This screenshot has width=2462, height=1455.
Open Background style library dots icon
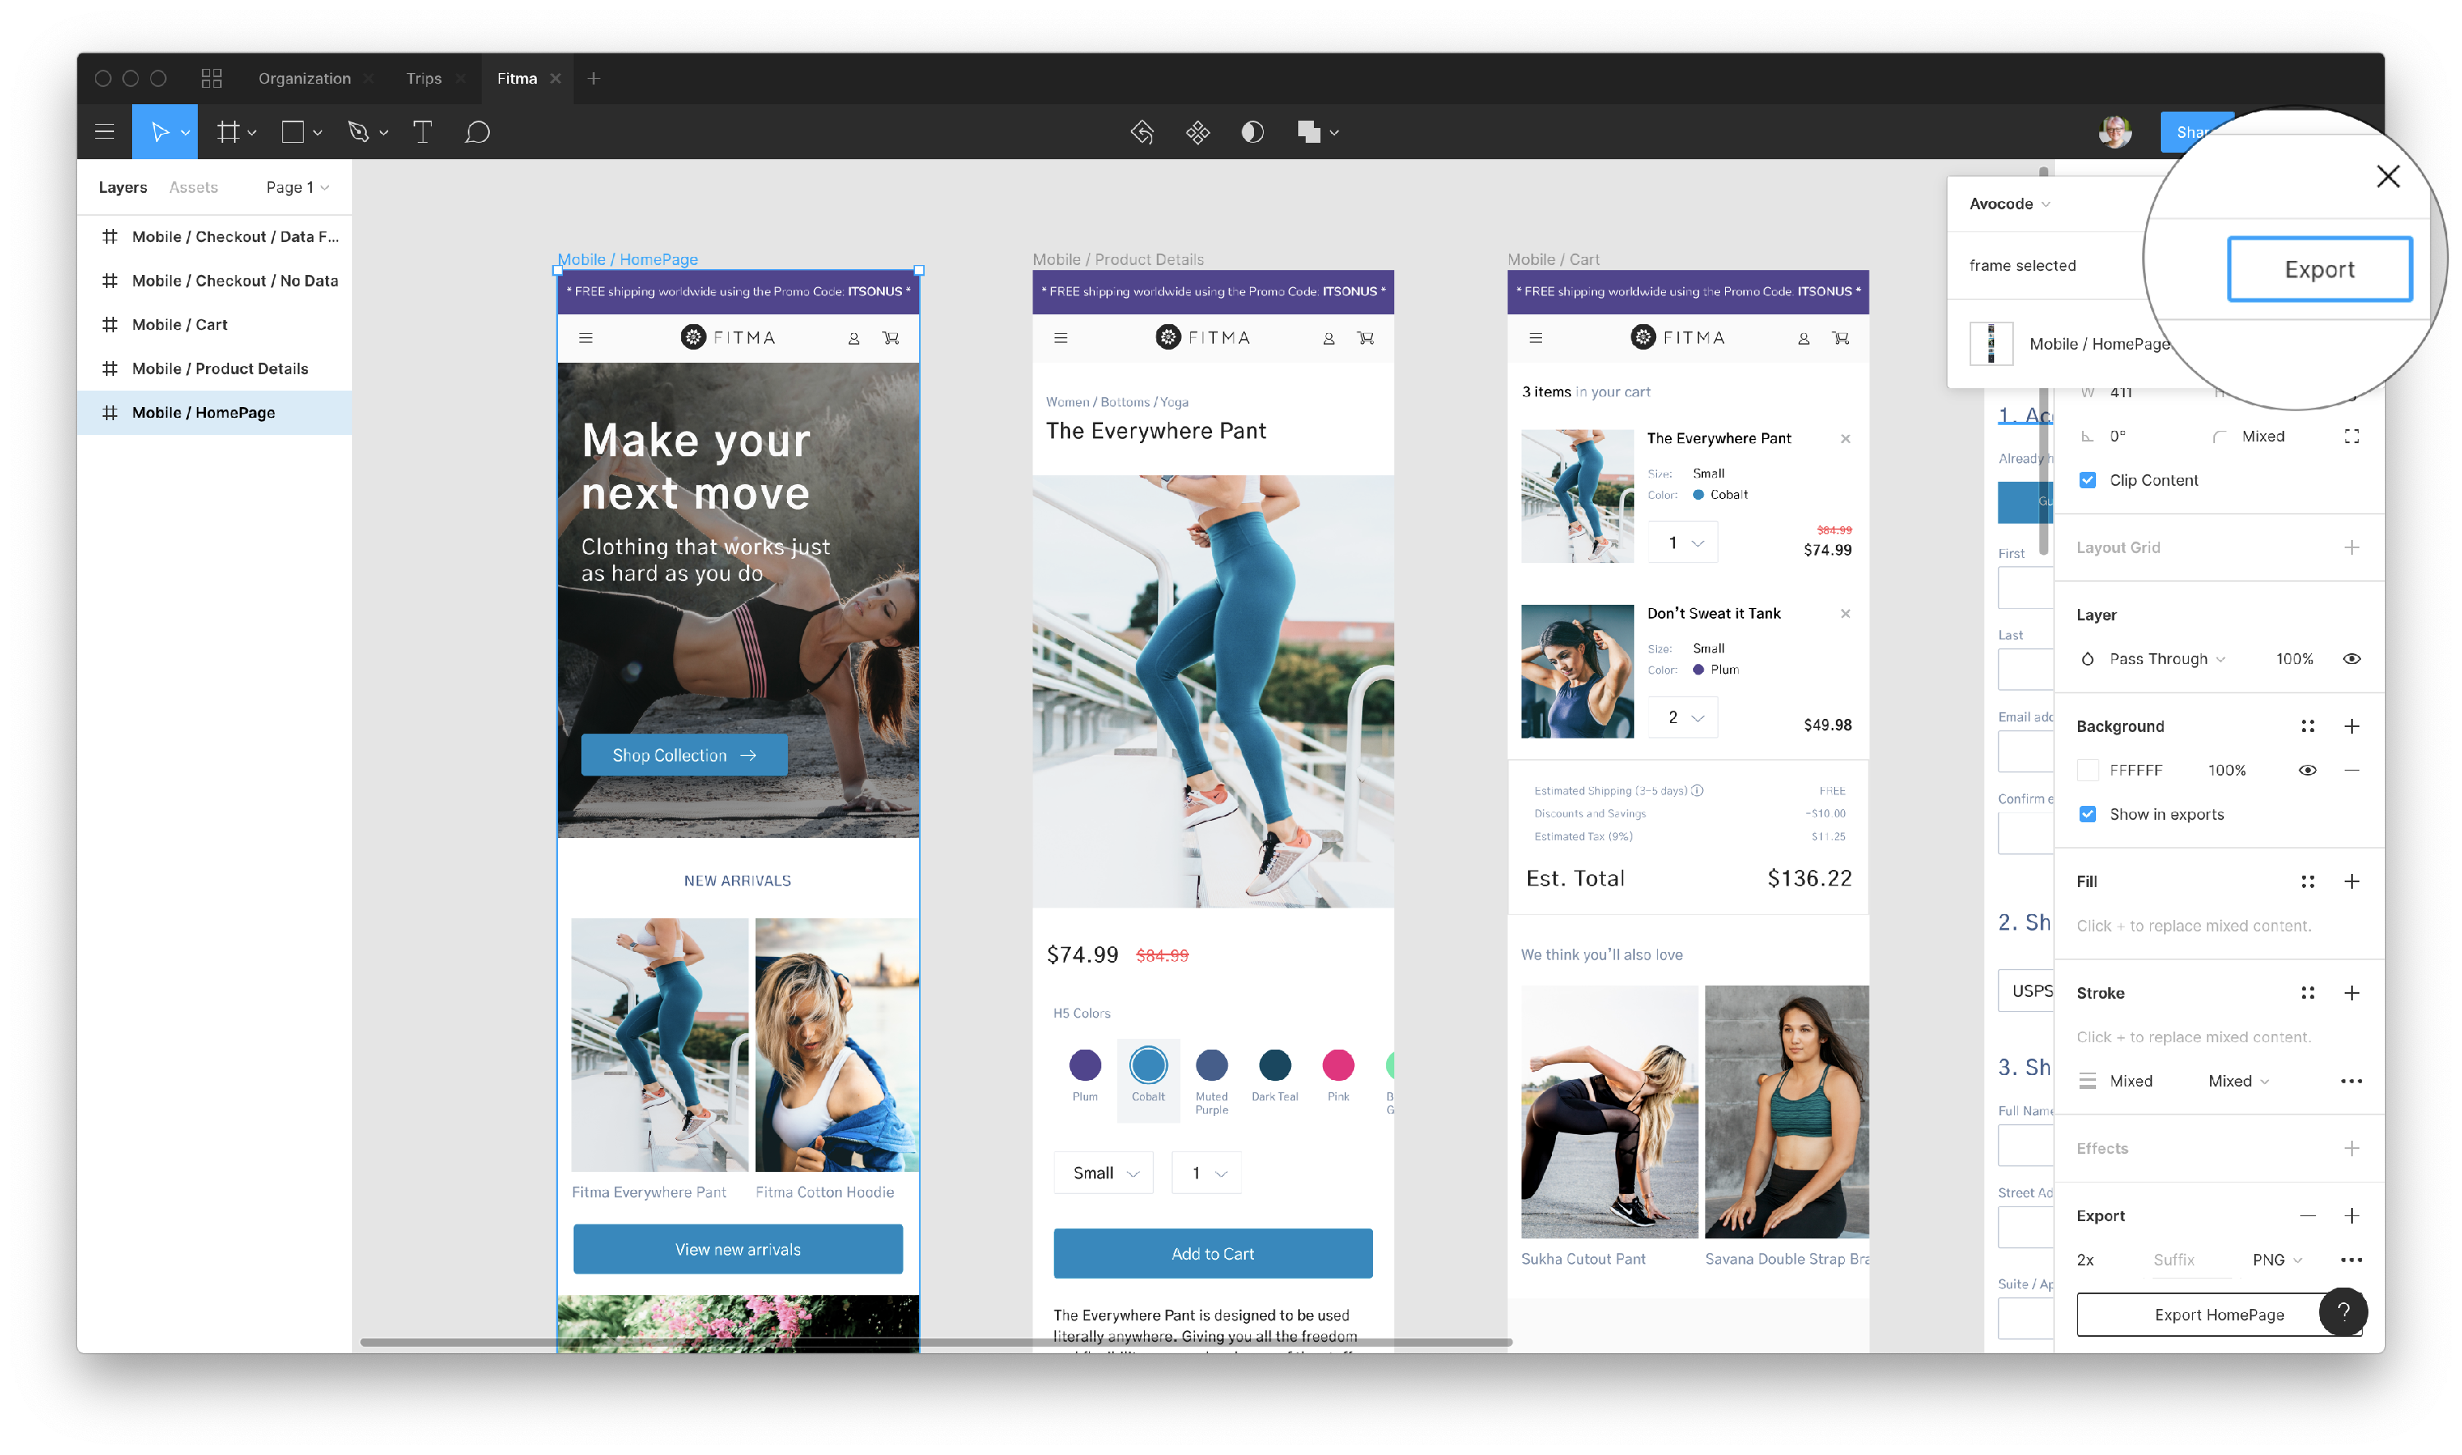click(2307, 726)
